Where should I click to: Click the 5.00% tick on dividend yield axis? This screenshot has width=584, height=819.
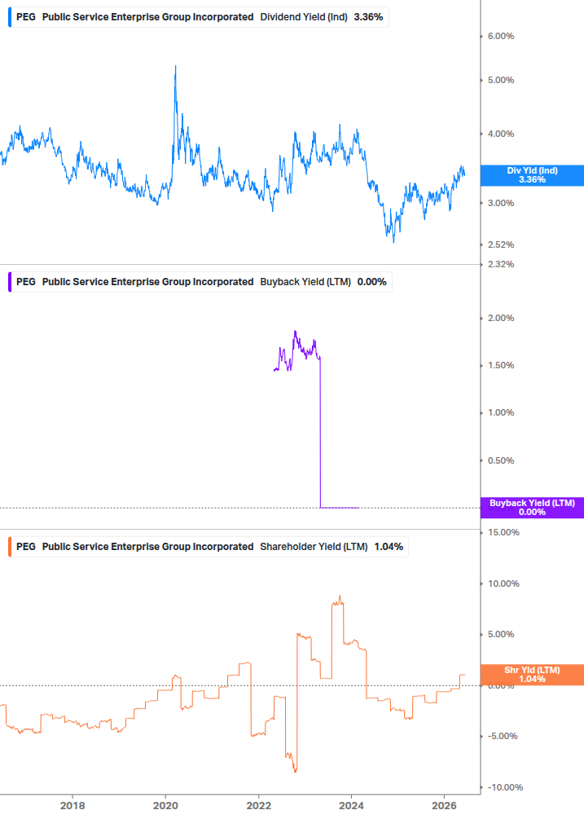pos(501,80)
